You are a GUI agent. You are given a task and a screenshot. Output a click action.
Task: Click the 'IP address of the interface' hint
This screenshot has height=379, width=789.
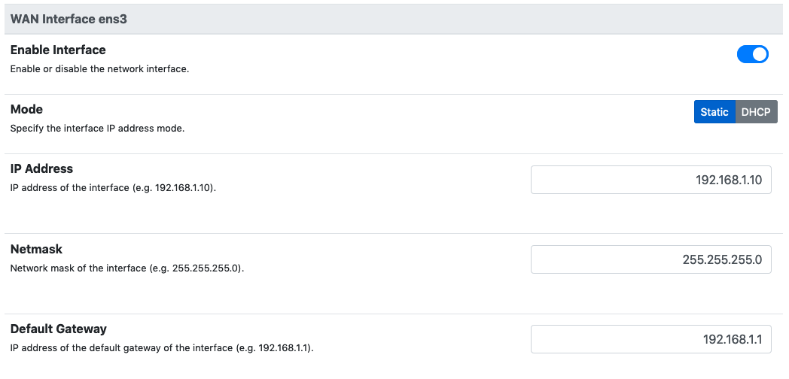[x=113, y=188]
